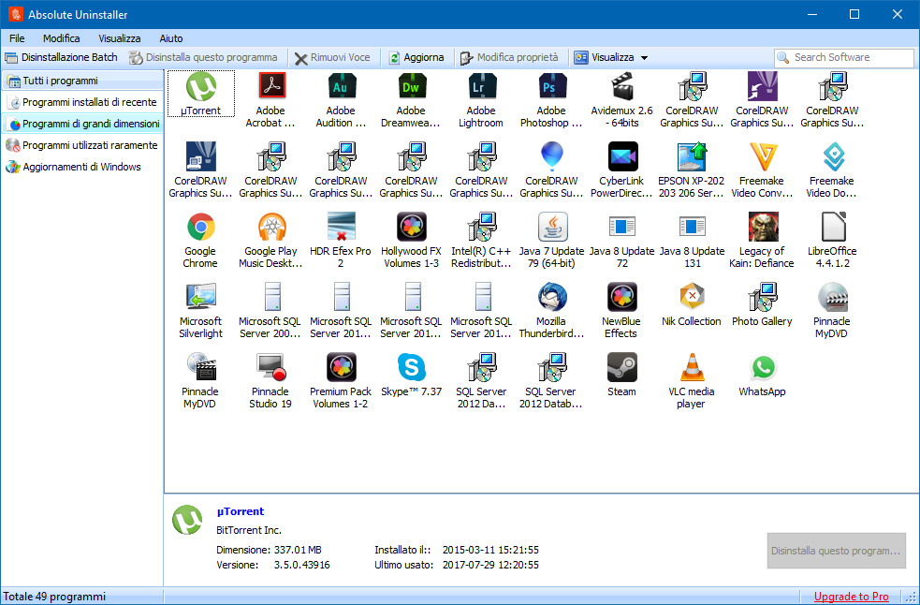920x605 pixels.
Task: Select the Steam program icon
Action: tap(621, 367)
